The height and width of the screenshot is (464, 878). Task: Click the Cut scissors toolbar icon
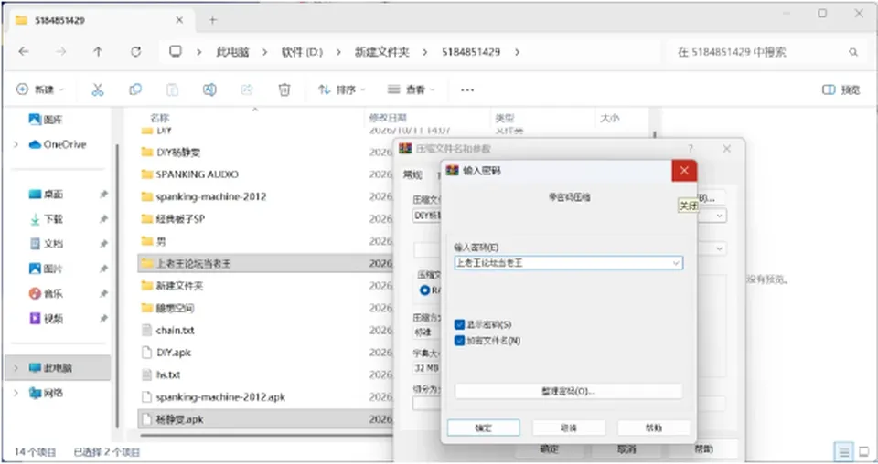98,90
